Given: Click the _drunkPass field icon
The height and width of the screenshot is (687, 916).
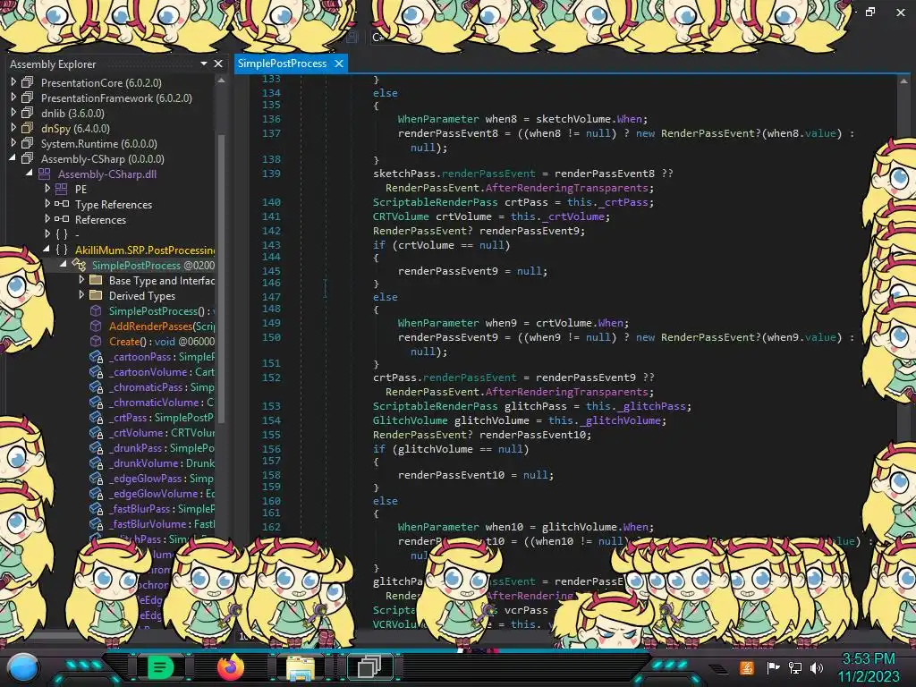Looking at the screenshot, I should tap(96, 448).
